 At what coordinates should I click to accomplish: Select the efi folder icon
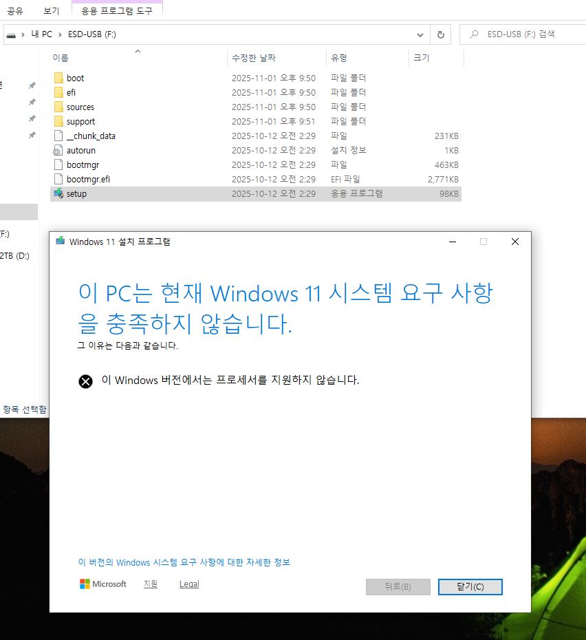point(58,92)
